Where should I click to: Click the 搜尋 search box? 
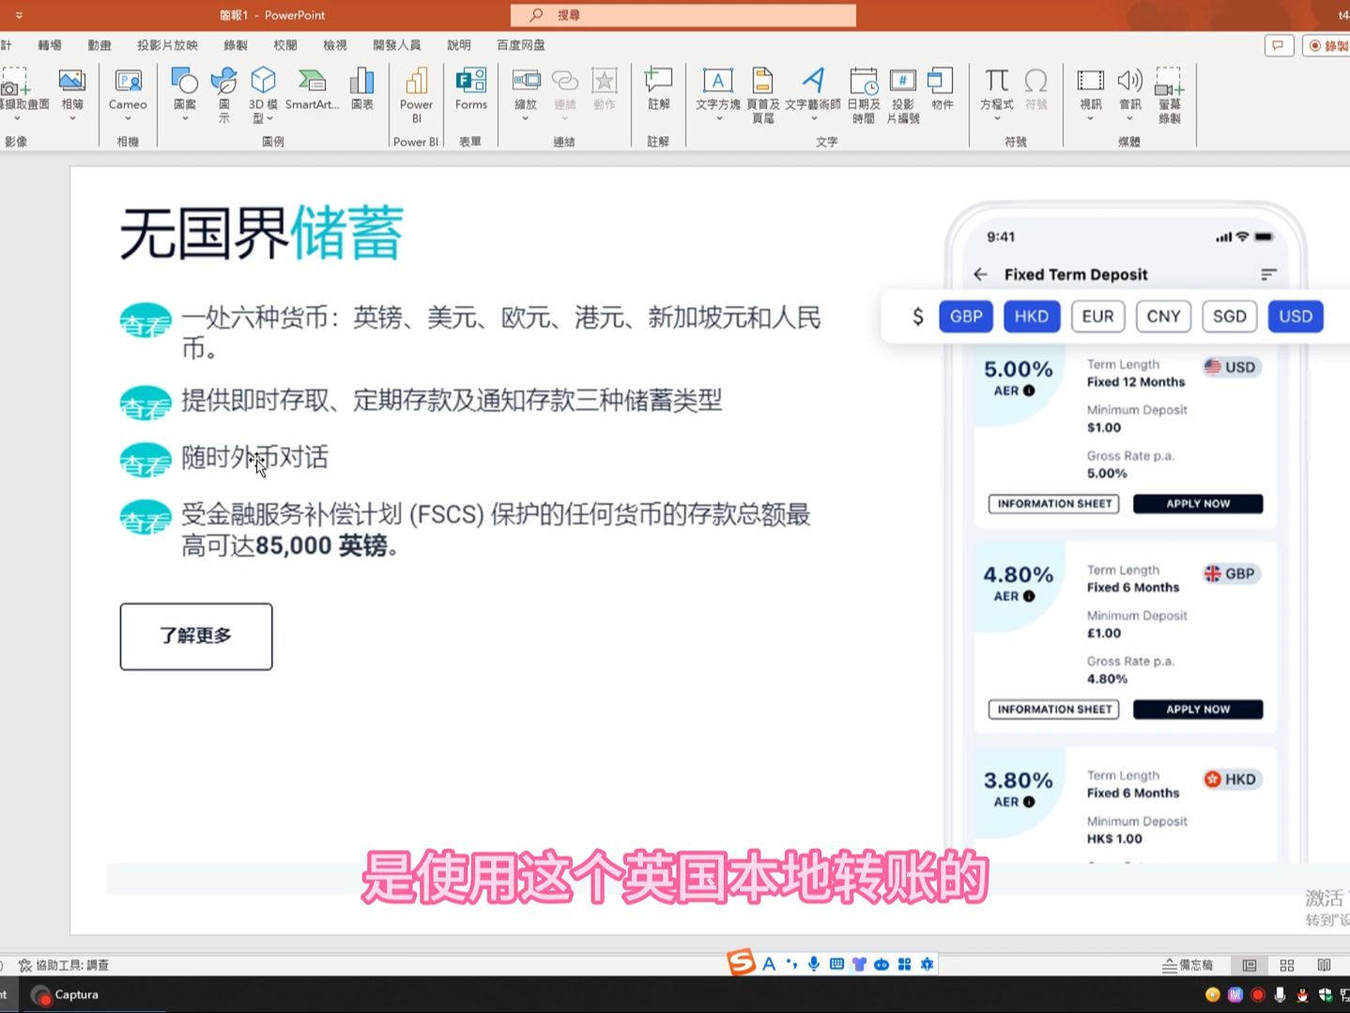coord(683,15)
